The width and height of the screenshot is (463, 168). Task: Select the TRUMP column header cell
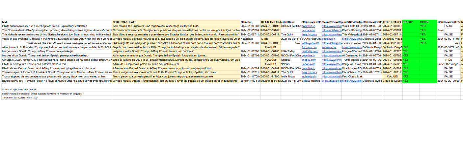coord(411,22)
